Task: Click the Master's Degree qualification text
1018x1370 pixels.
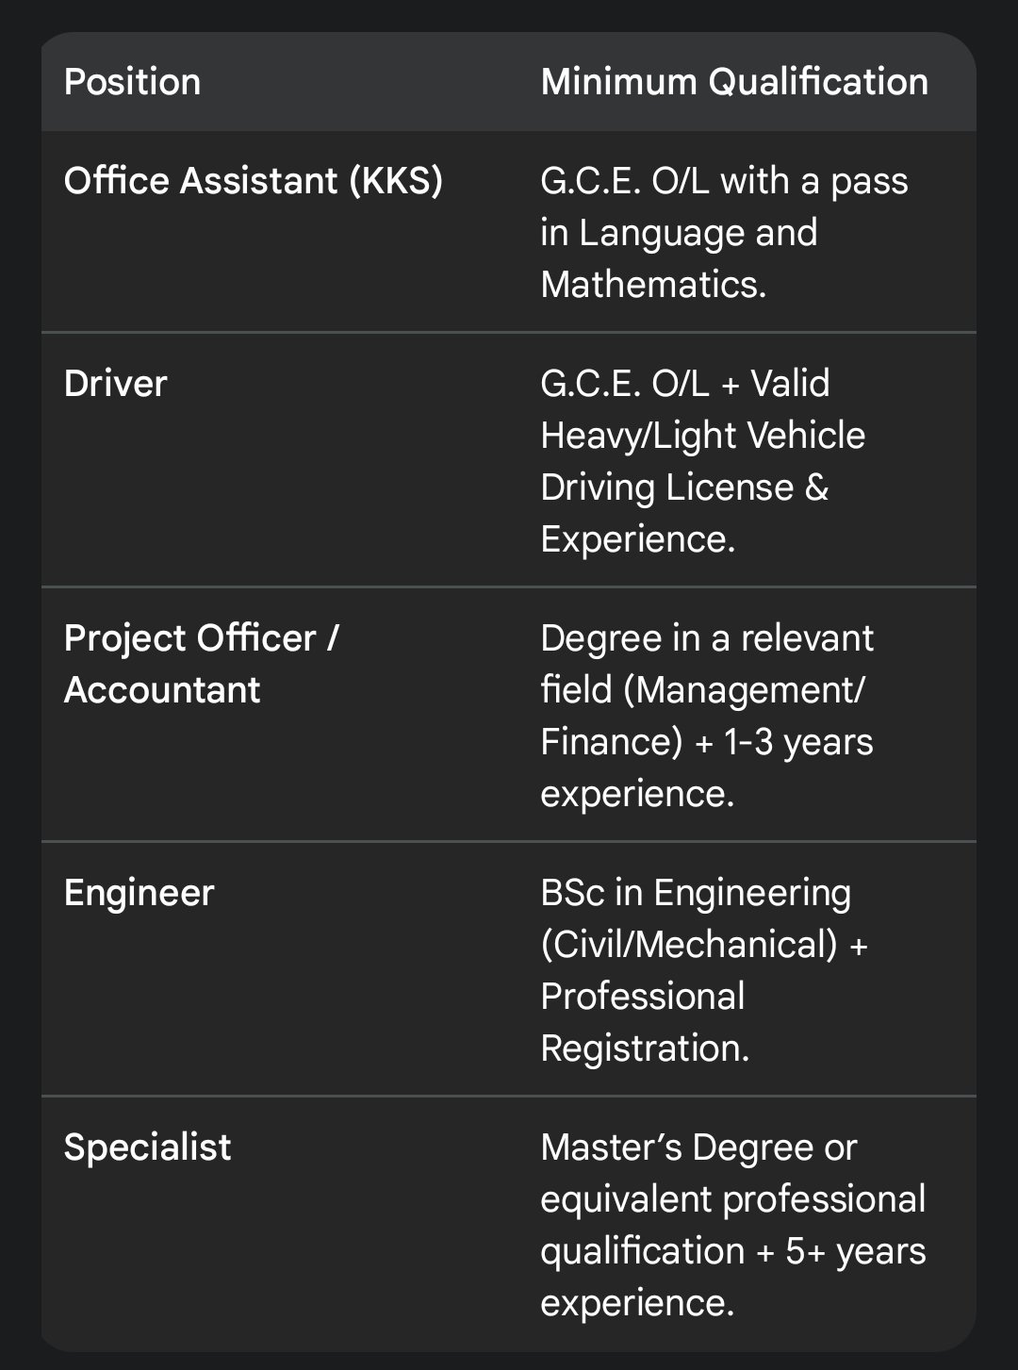Action: click(698, 1147)
